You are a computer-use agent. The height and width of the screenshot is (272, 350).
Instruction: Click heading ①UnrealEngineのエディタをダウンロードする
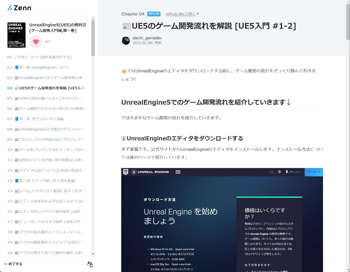[182, 138]
